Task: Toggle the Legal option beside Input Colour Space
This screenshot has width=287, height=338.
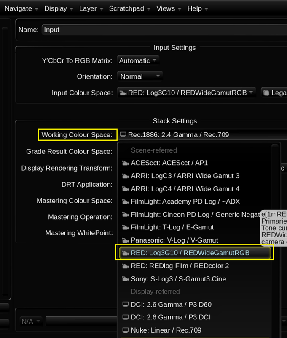Action: [x=274, y=93]
